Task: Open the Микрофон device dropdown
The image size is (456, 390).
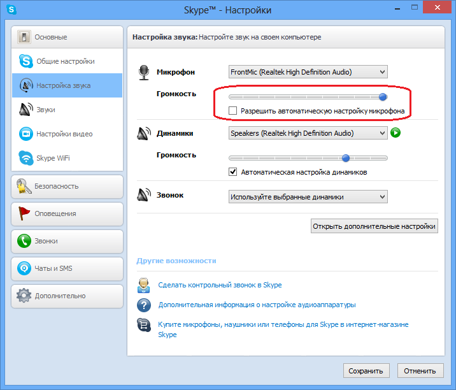Action: tap(308, 72)
